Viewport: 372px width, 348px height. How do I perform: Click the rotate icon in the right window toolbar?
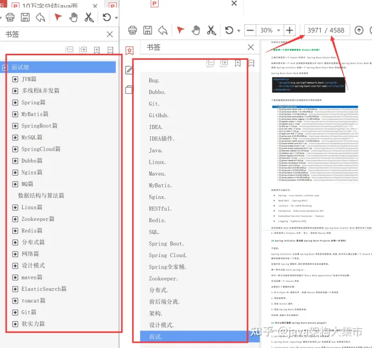pyautogui.click(x=229, y=30)
